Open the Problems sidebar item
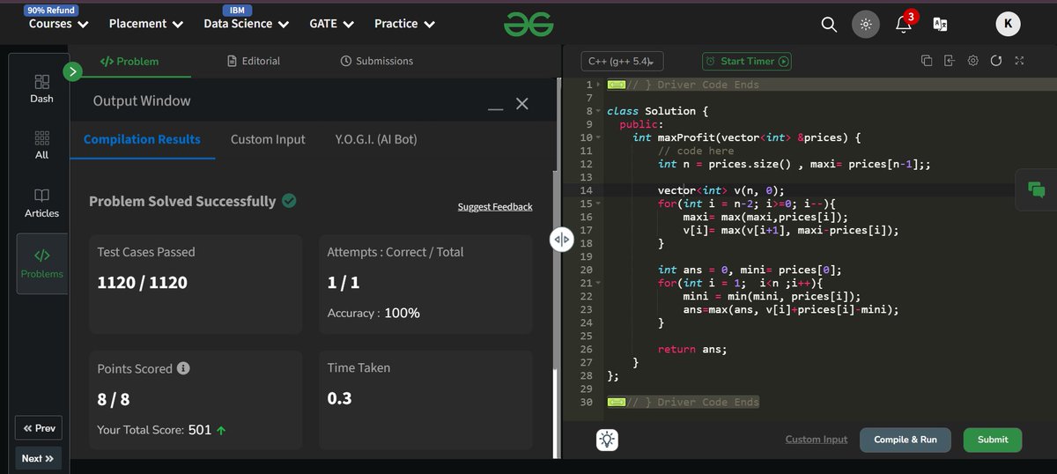 (42, 263)
